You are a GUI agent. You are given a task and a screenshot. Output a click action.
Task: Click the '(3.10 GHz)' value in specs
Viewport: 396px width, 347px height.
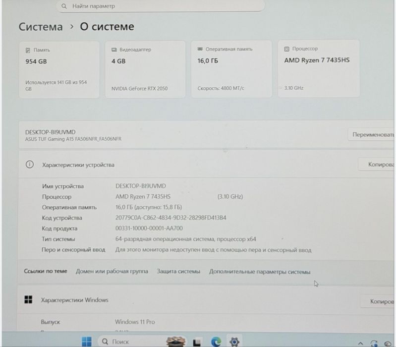[x=230, y=196]
